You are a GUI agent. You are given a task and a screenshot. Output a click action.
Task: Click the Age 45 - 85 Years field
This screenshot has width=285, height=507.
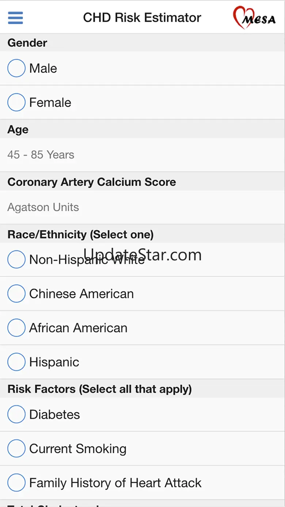point(142,155)
